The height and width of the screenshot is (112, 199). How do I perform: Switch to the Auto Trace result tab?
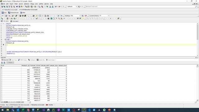tap(13, 60)
